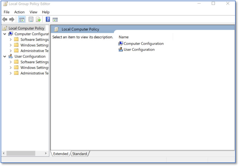Collapse the User Configuration tree node
Image resolution: width=239 pixels, height=166 pixels.
[5, 56]
